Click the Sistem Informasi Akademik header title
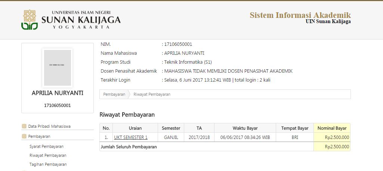Screen dimensions: 383x171 300,15
